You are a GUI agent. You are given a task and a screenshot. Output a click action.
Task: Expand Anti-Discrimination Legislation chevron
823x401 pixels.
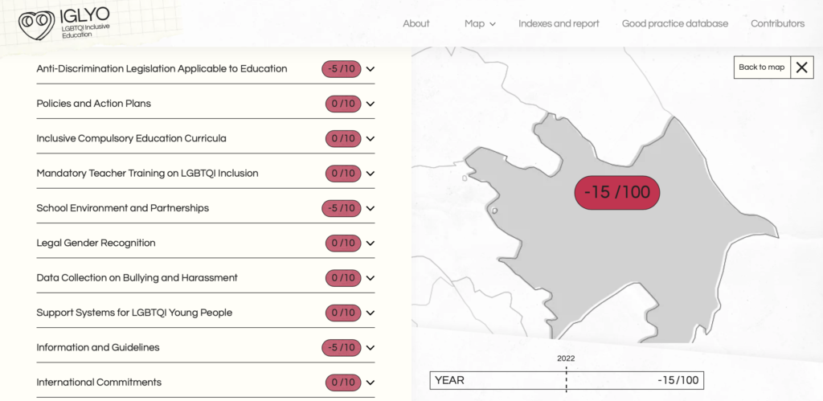371,69
